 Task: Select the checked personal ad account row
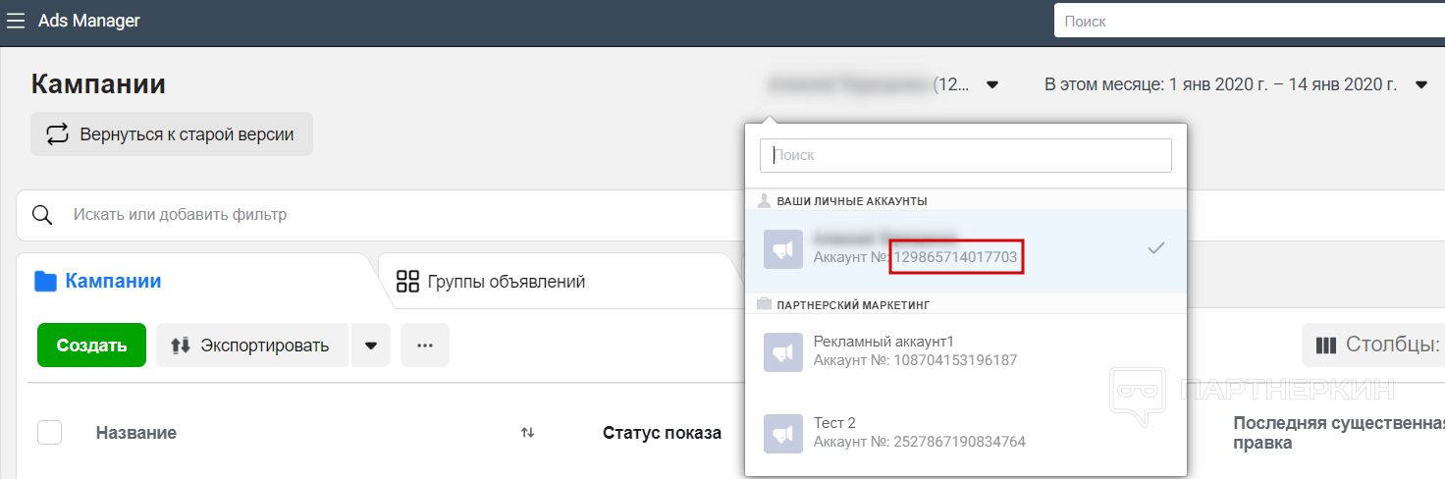click(966, 251)
